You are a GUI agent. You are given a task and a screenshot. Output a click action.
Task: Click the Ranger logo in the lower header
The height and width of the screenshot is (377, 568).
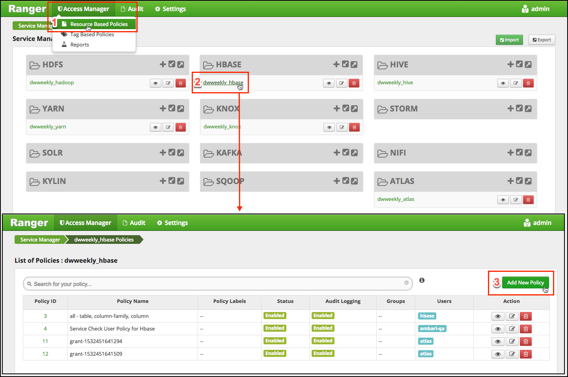coord(29,223)
